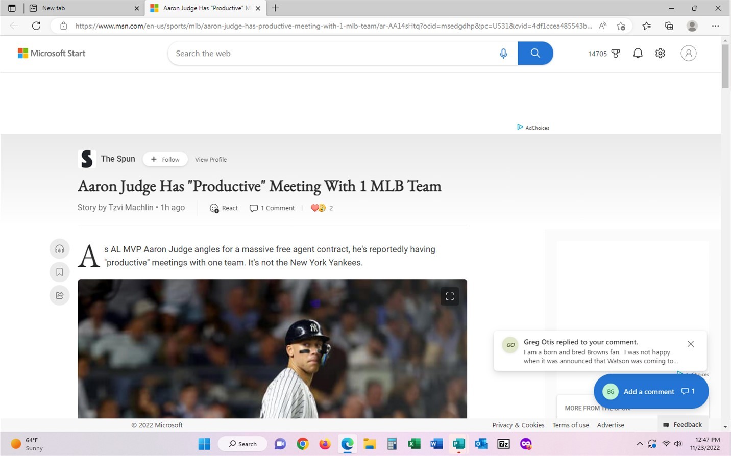Open Terms of use footer link
The height and width of the screenshot is (456, 731).
pos(571,425)
